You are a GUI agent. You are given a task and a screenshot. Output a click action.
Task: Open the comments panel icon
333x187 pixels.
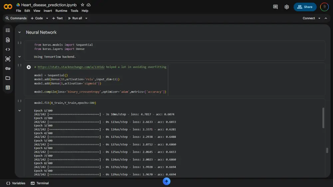click(x=275, y=7)
